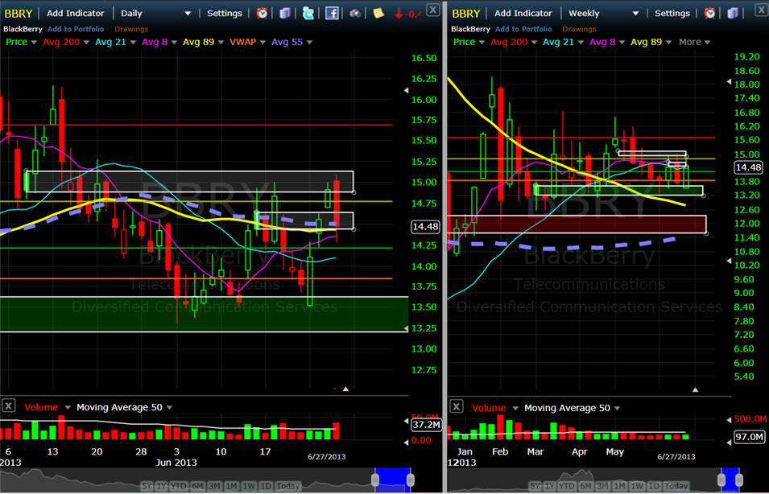
Task: Remove the Volume panel from the Weekly chart
Action: (x=457, y=406)
